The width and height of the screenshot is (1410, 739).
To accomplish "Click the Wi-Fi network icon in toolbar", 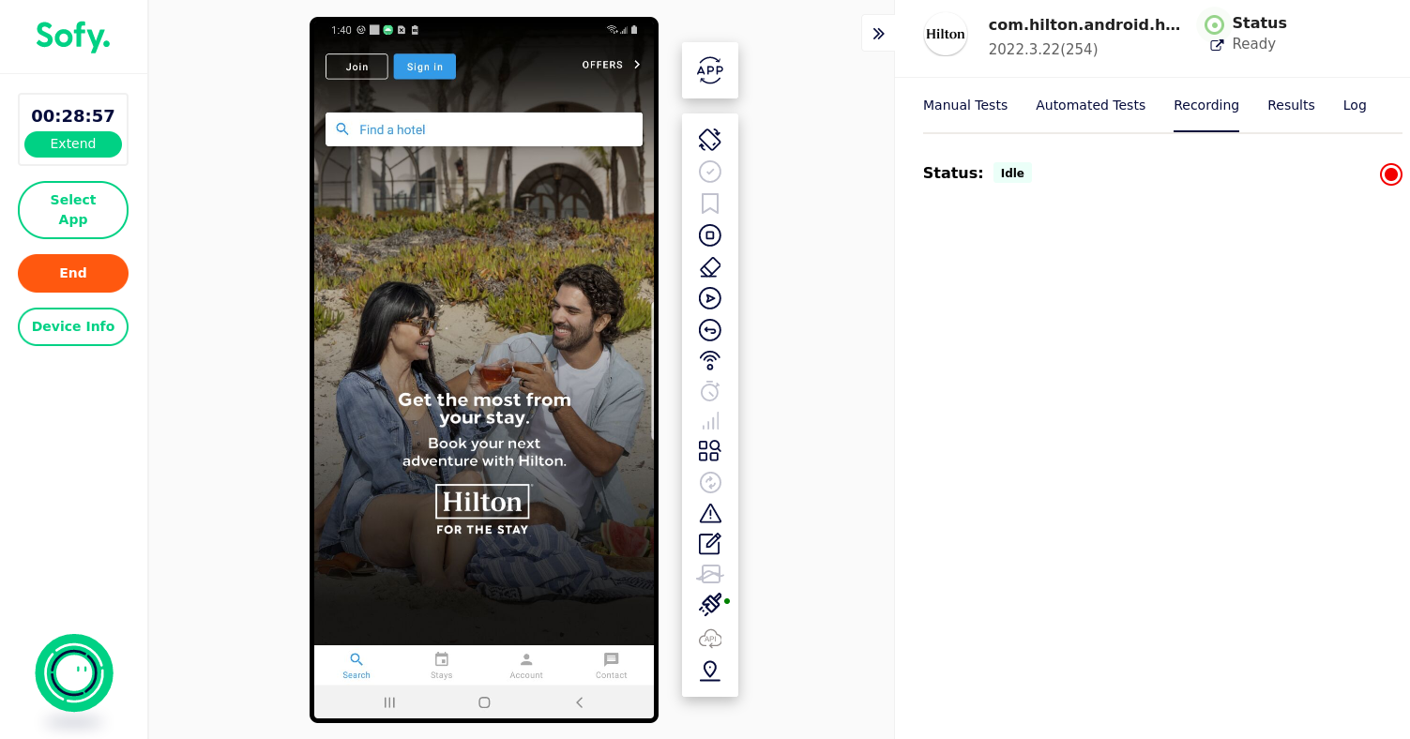I will (x=710, y=360).
